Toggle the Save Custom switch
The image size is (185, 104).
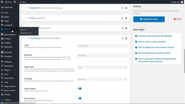[79, 98]
